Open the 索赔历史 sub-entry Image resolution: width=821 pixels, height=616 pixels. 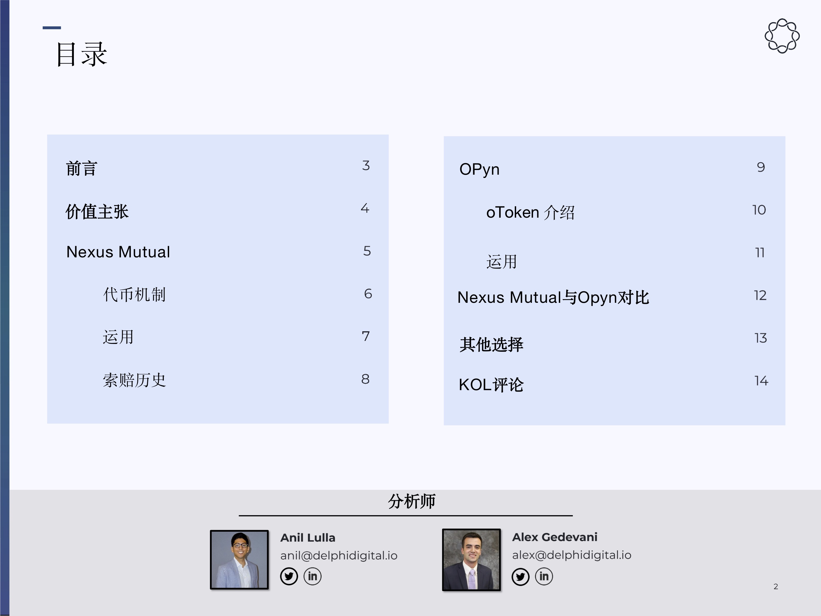click(x=134, y=380)
